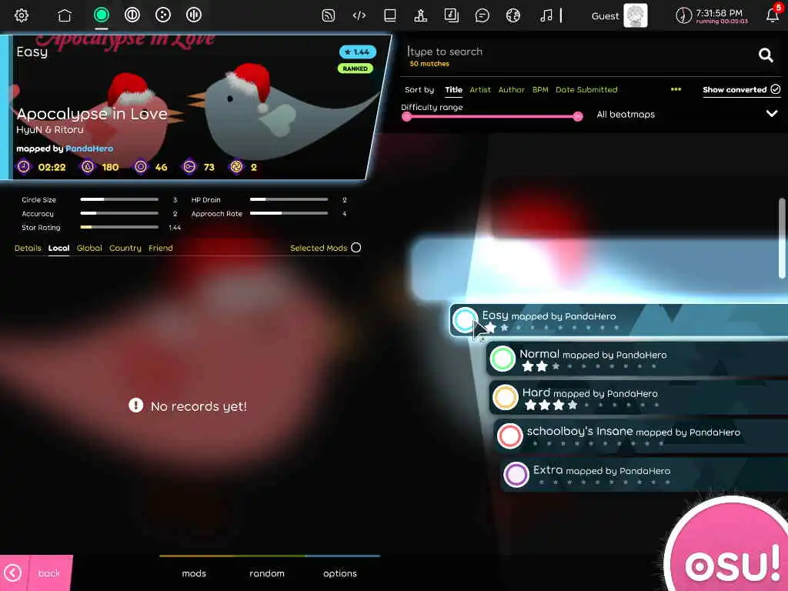
Task: Open the news feed icon
Action: click(328, 15)
